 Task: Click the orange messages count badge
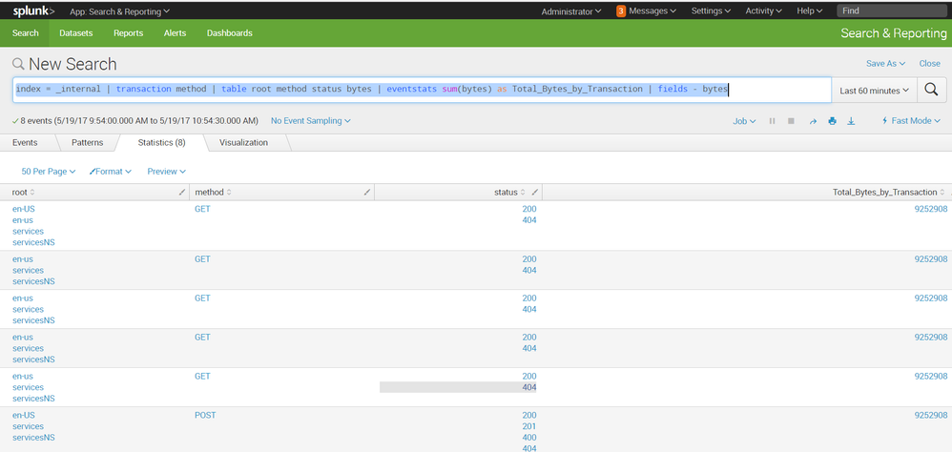coord(620,10)
